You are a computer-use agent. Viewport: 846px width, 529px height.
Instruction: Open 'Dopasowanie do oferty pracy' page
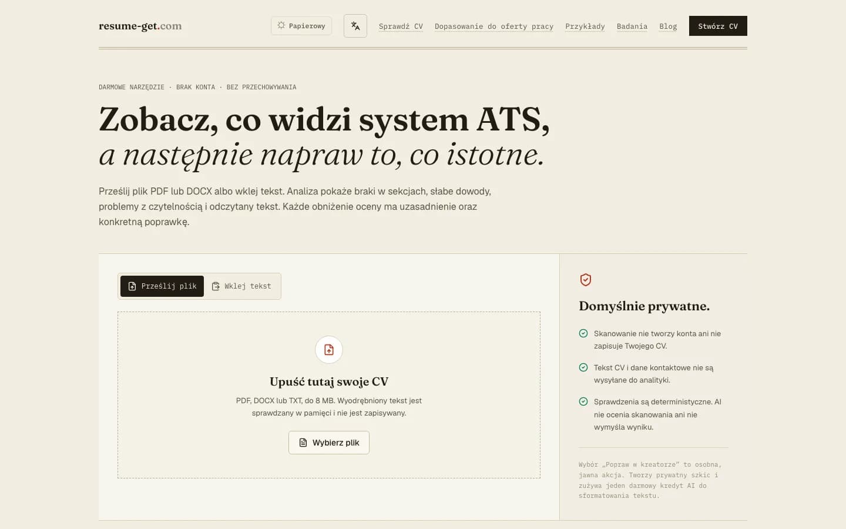click(494, 26)
